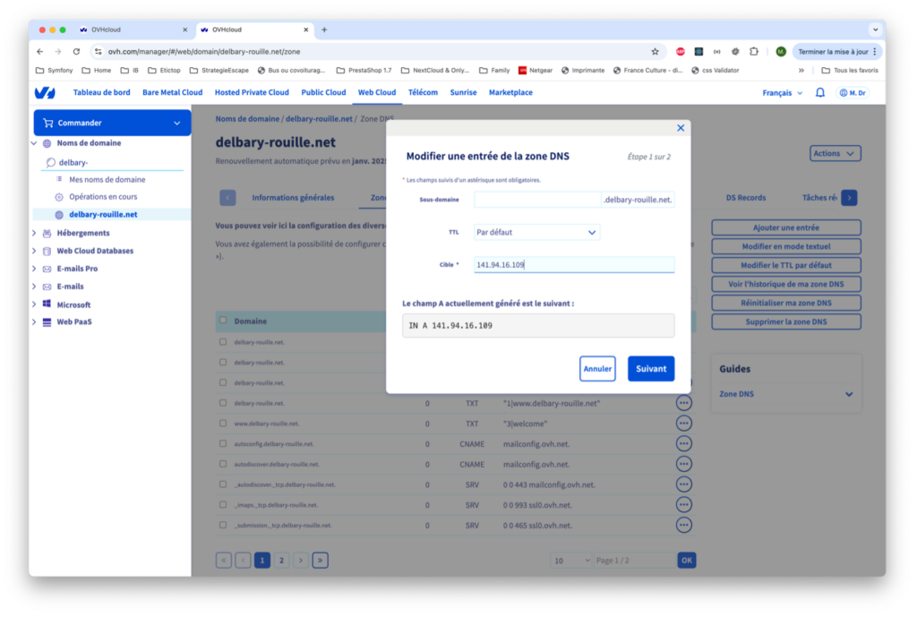Image resolution: width=917 pixels, height=617 pixels.
Task: Select the DS Records tab
Action: click(x=746, y=198)
